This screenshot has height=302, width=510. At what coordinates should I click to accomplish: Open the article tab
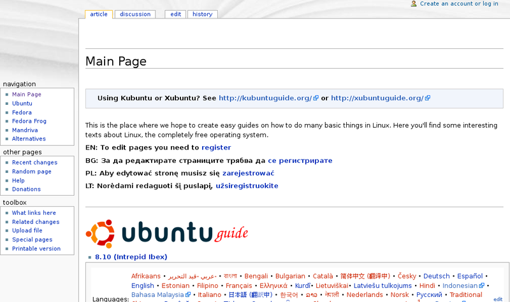[99, 14]
